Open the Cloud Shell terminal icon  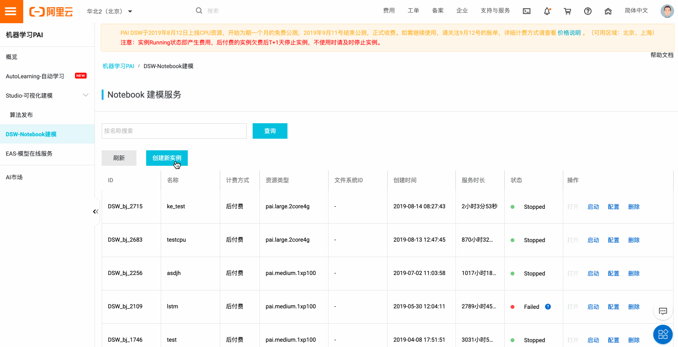point(527,11)
